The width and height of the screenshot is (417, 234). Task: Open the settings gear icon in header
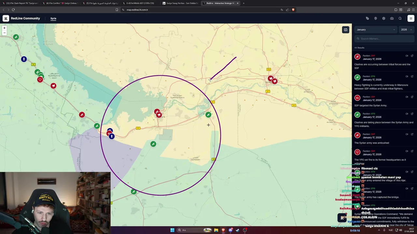384,19
